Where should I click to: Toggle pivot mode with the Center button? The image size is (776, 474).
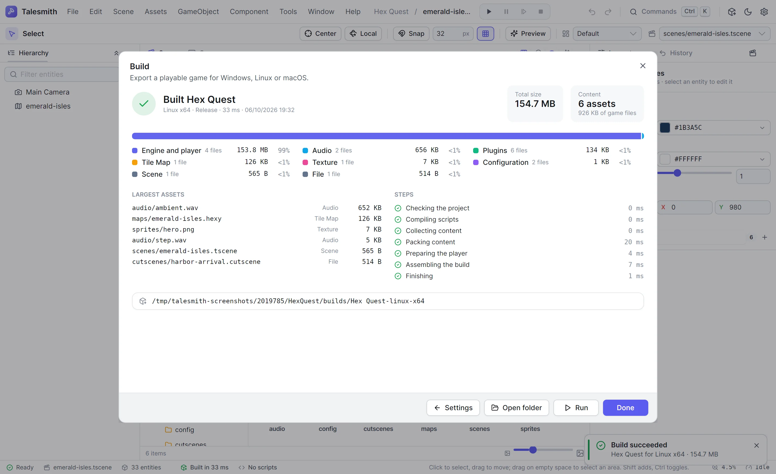320,34
